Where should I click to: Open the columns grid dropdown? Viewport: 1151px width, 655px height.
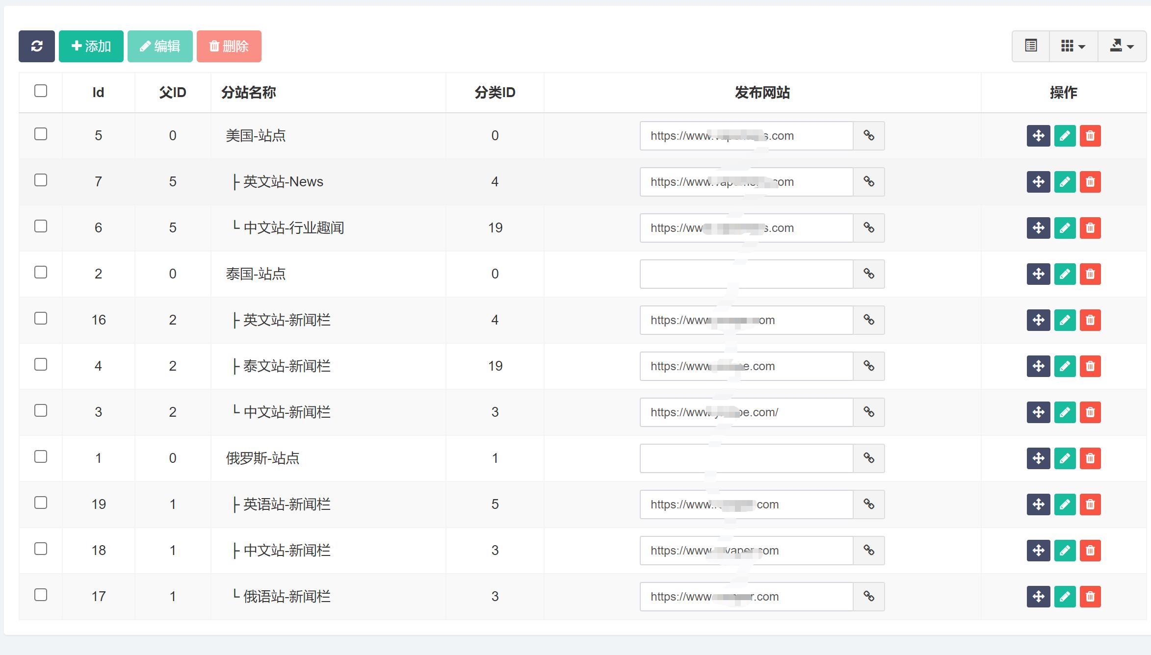[x=1073, y=46]
